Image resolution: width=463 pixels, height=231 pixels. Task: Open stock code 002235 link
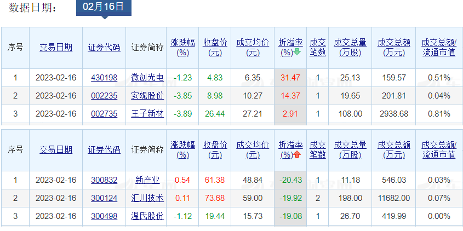(x=104, y=96)
